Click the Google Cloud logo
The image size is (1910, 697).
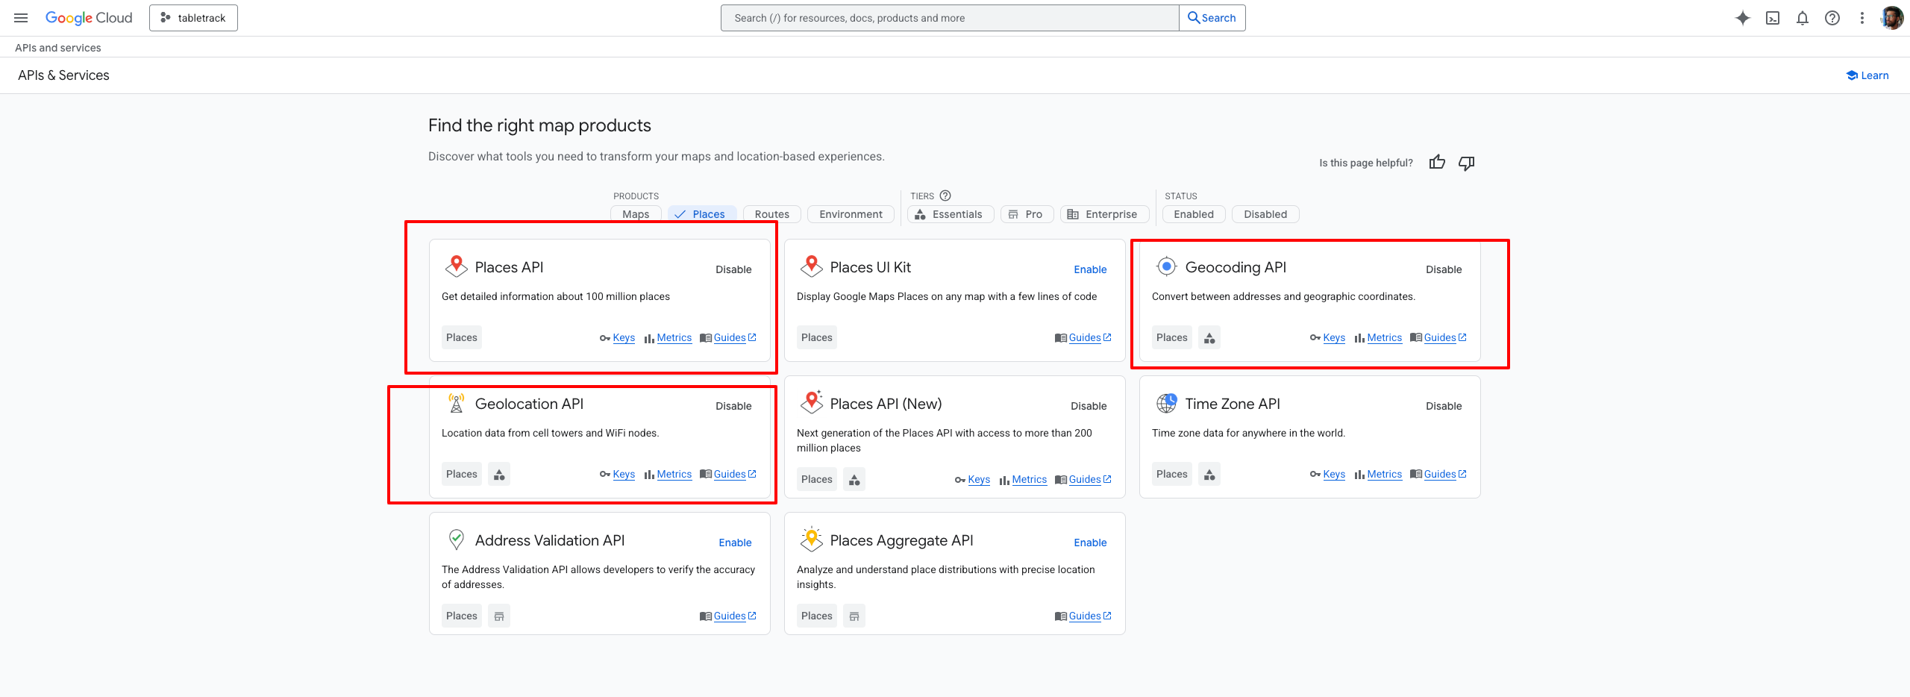[x=89, y=18]
